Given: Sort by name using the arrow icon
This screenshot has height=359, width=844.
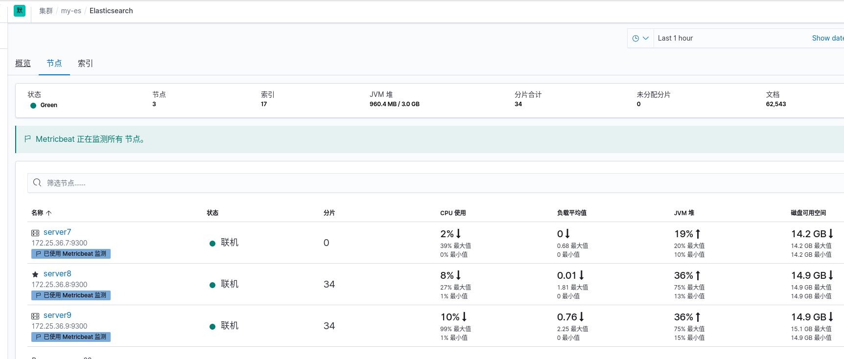Looking at the screenshot, I should pos(48,213).
